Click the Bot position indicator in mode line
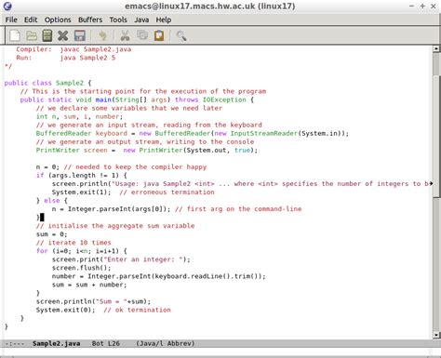This screenshot has width=441, height=358. tap(98, 343)
